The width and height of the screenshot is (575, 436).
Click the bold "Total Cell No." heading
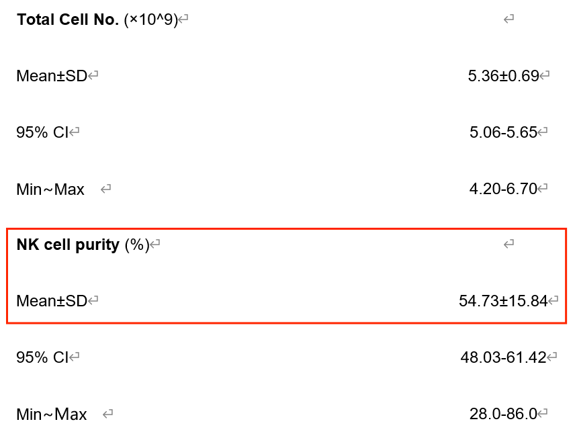point(68,19)
